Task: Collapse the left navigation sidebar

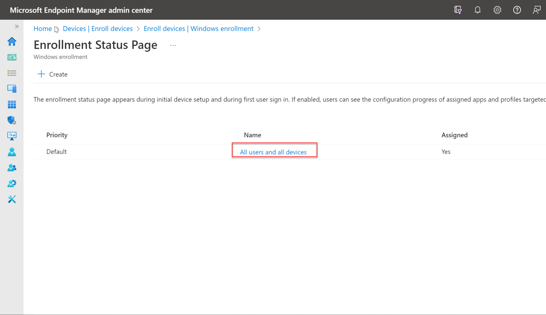Action: 17,26
